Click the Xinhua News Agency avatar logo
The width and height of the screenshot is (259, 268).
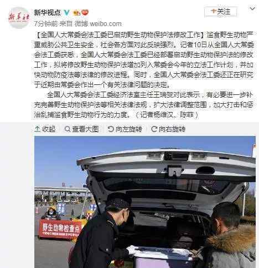[19, 18]
